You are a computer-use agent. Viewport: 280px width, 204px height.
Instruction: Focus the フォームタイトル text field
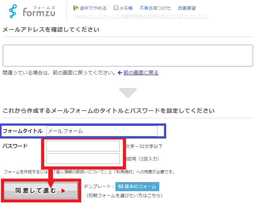click(x=102, y=131)
